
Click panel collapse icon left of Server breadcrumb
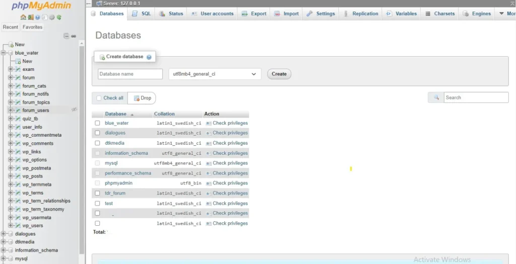point(89,4)
